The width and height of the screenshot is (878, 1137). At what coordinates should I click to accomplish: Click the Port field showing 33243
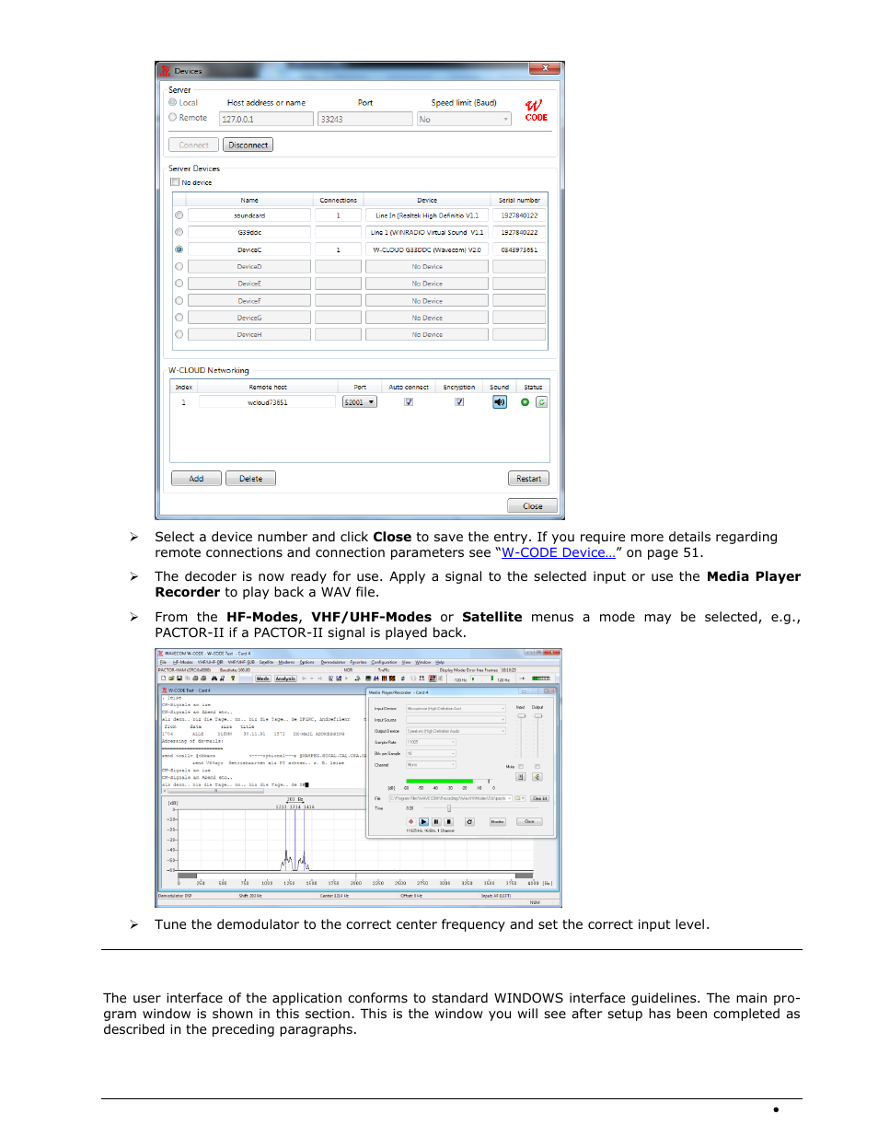(x=365, y=119)
